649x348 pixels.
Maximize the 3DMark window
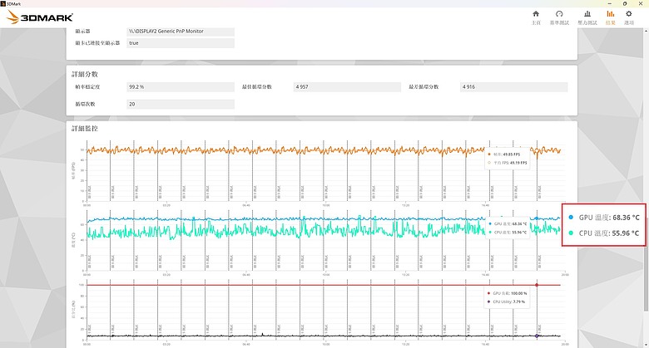tap(625, 3)
